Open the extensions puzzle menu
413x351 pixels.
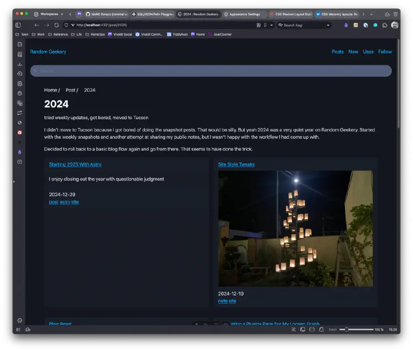[385, 25]
